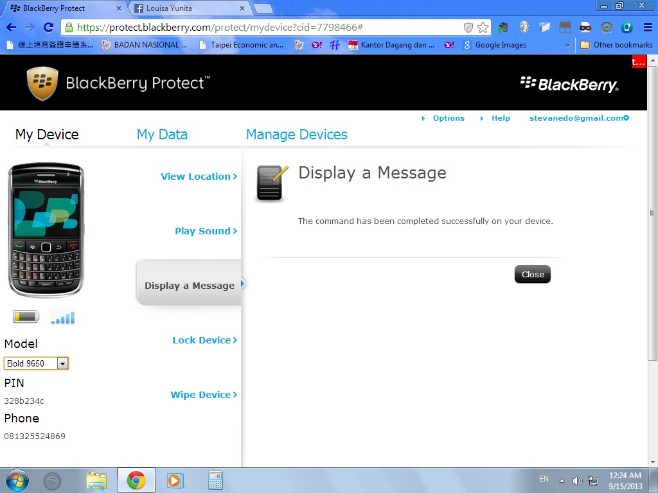Open the Bold 9650 model dropdown
Screen dimensions: 658x493
tap(36, 363)
